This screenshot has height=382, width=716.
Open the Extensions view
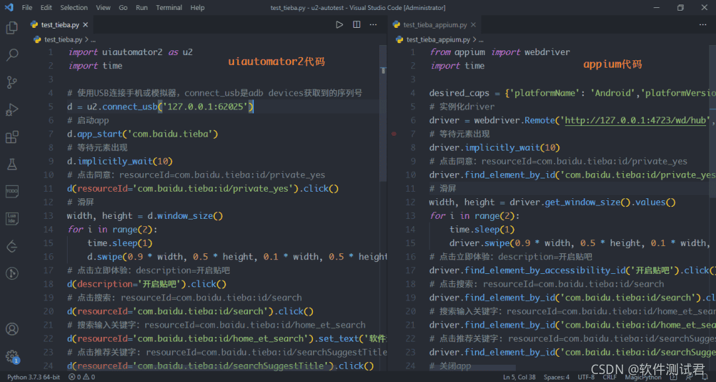click(x=12, y=137)
